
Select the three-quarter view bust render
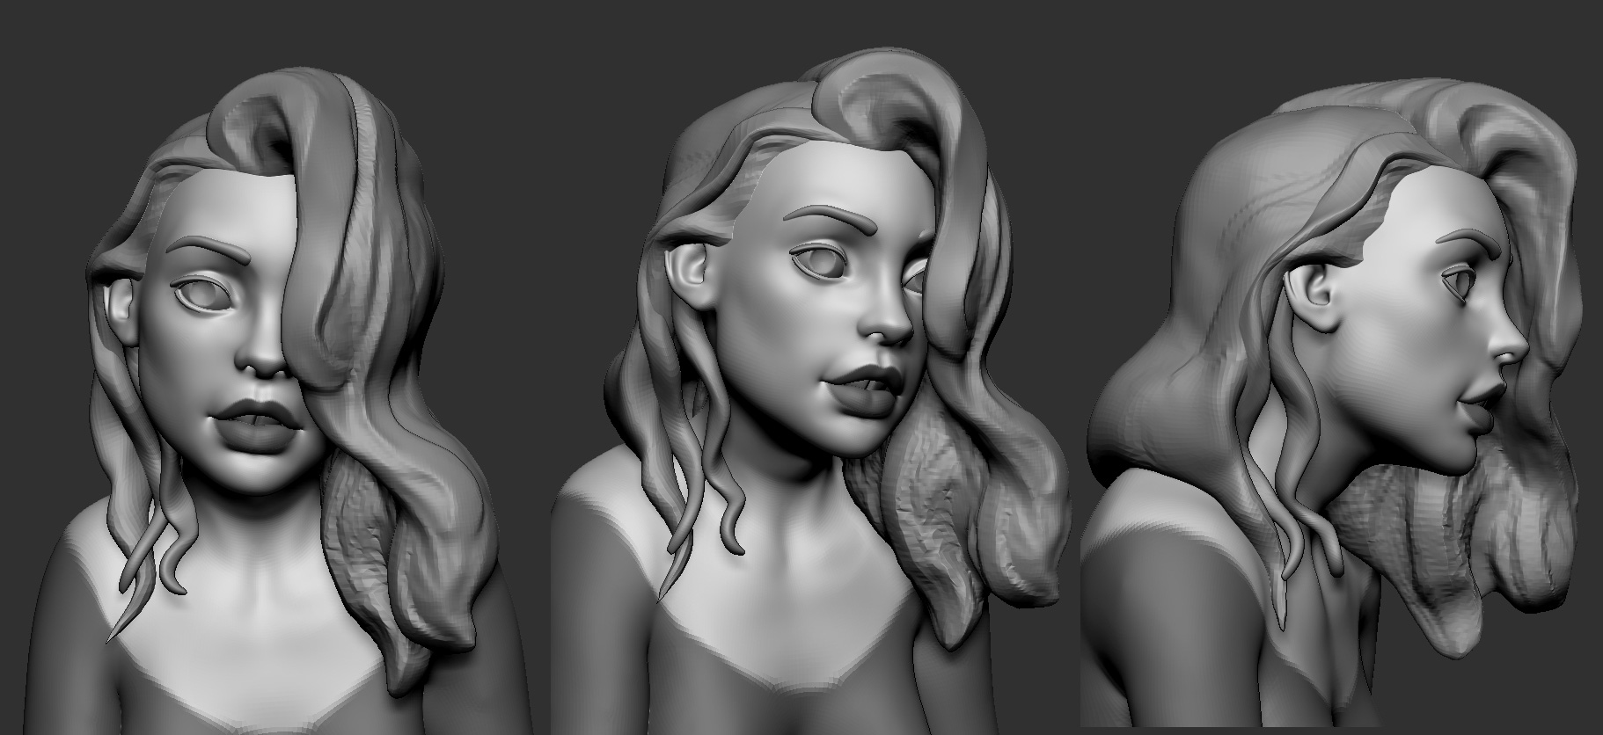[x=810, y=392]
